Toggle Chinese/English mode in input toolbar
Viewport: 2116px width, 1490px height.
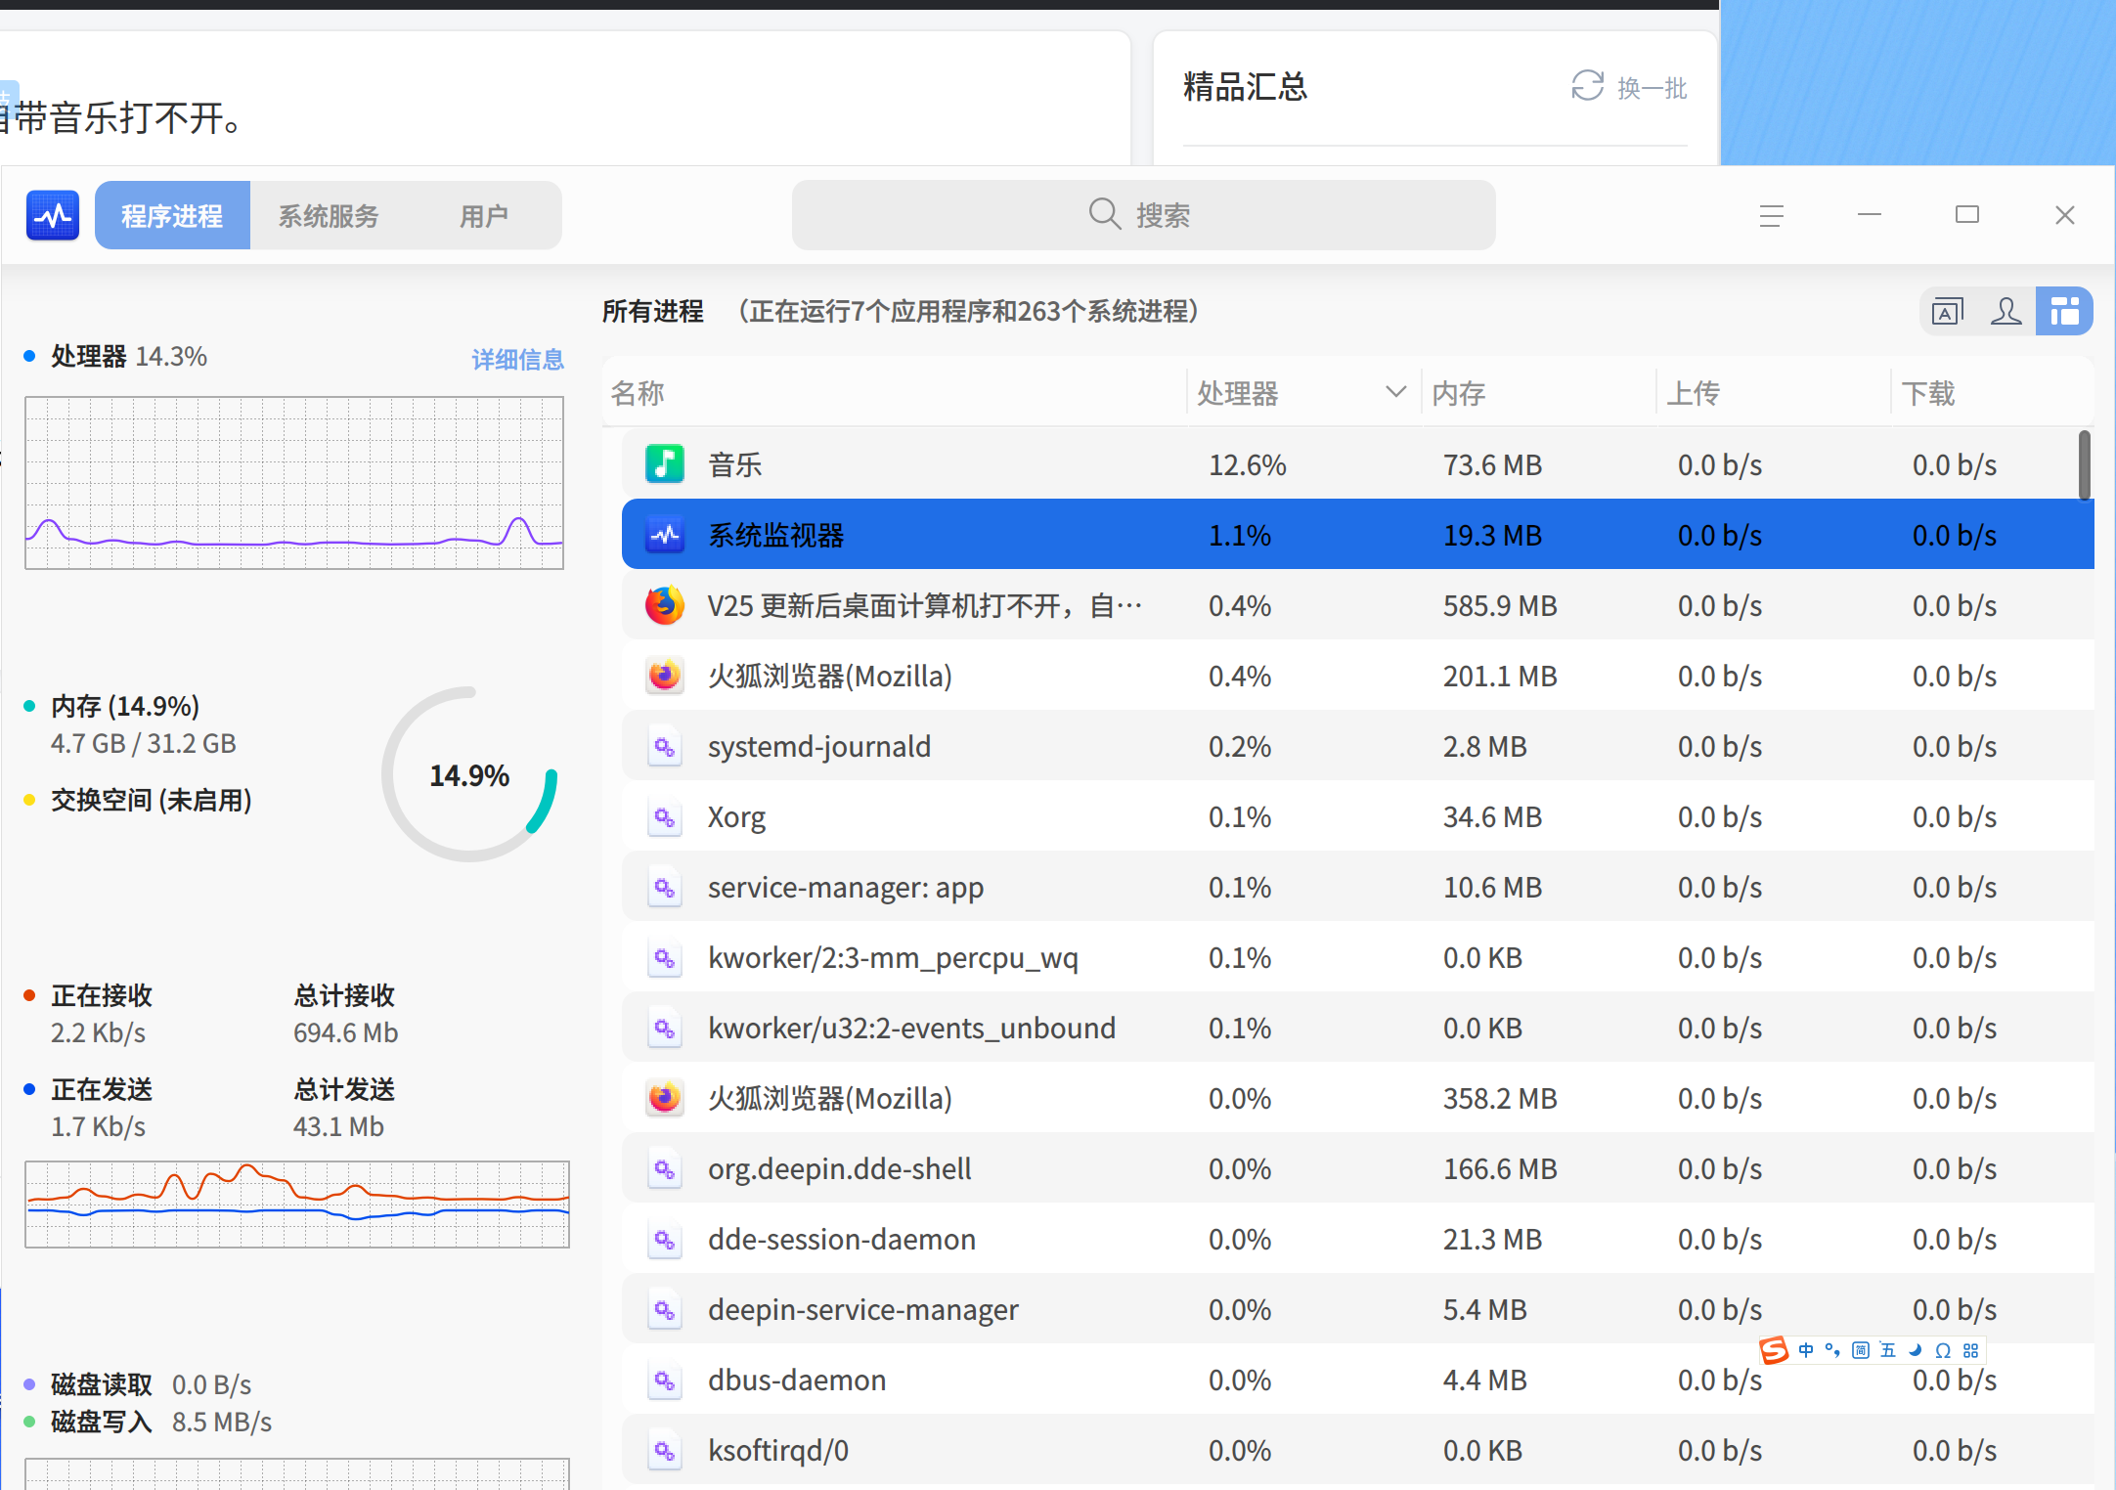1806,1350
